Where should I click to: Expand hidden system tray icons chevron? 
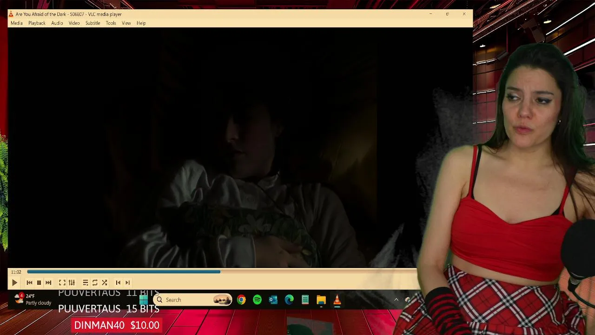tap(396, 300)
